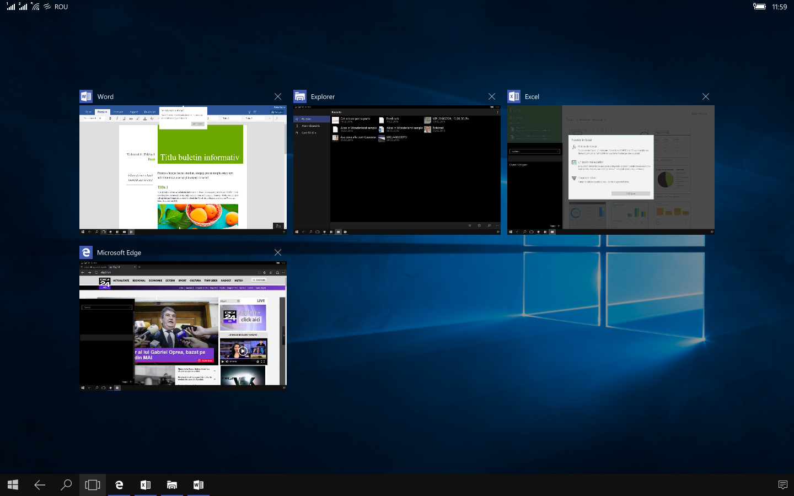Open the Windows Start menu
This screenshot has height=496, width=794.
13,484
